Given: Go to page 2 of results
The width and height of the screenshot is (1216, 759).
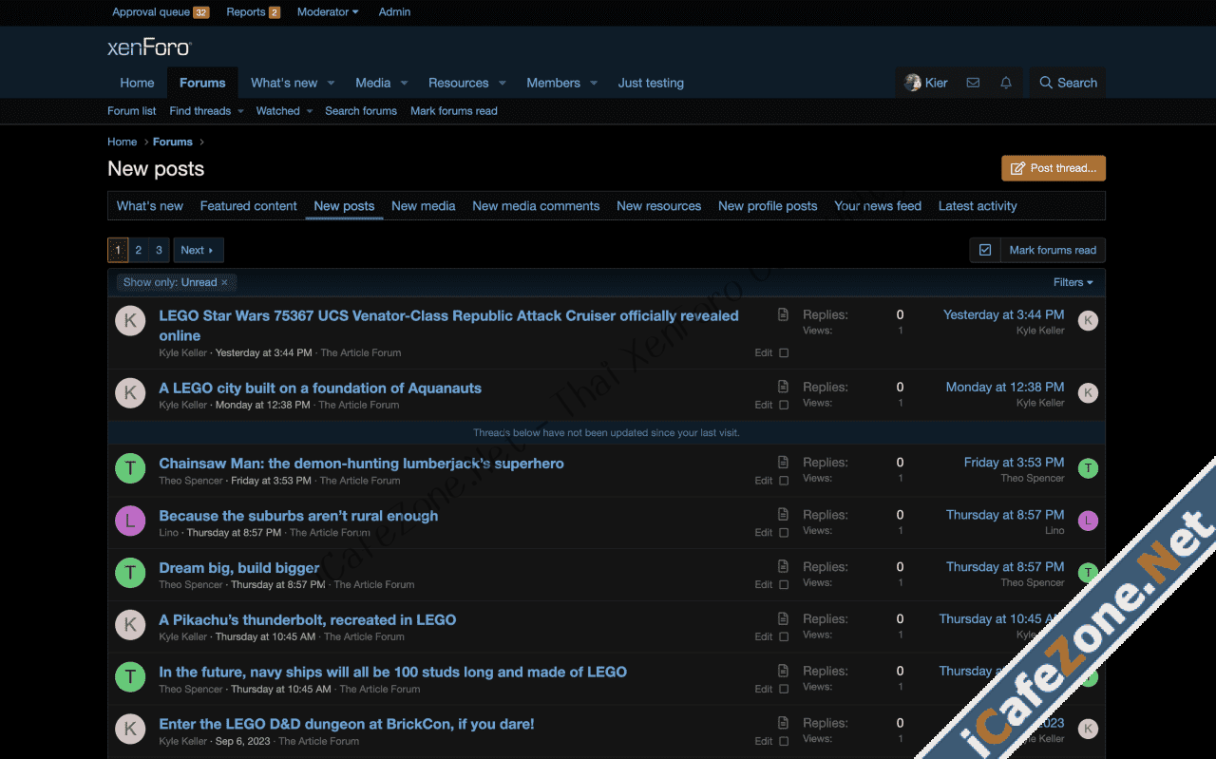Looking at the screenshot, I should click(x=139, y=250).
